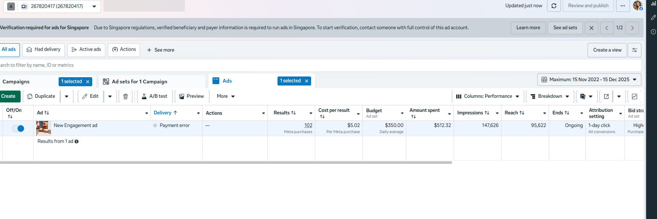Image resolution: width=657 pixels, height=219 pixels.
Task: Open the view filter settings icon beside Create a view
Action: (x=635, y=50)
